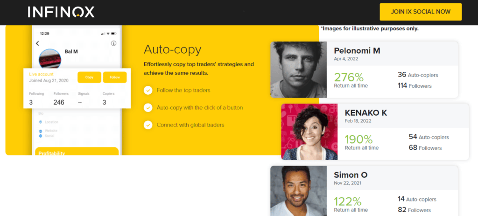Click the Auto-copy heading
The image size is (478, 216).
[x=173, y=49]
